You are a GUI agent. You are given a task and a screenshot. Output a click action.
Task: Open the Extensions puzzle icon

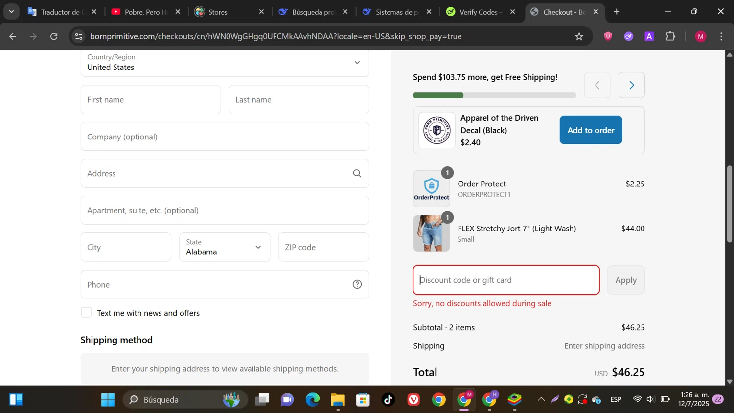[x=670, y=36]
